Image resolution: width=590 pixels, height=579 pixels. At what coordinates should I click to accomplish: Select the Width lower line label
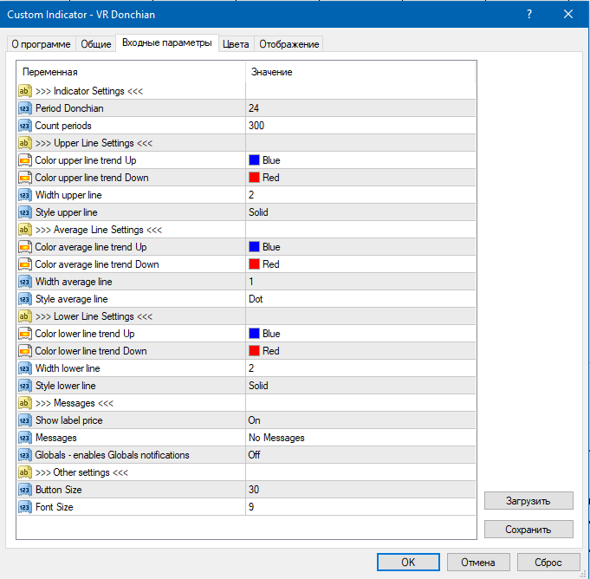click(68, 368)
